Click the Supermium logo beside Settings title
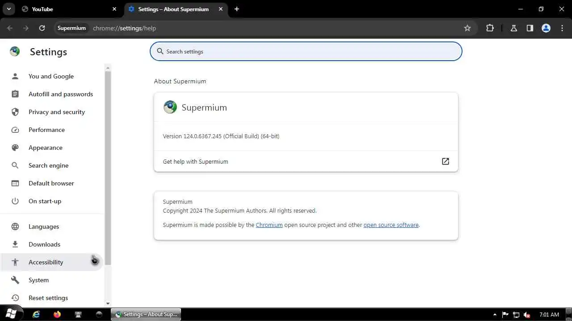572x321 pixels. pyautogui.click(x=15, y=51)
